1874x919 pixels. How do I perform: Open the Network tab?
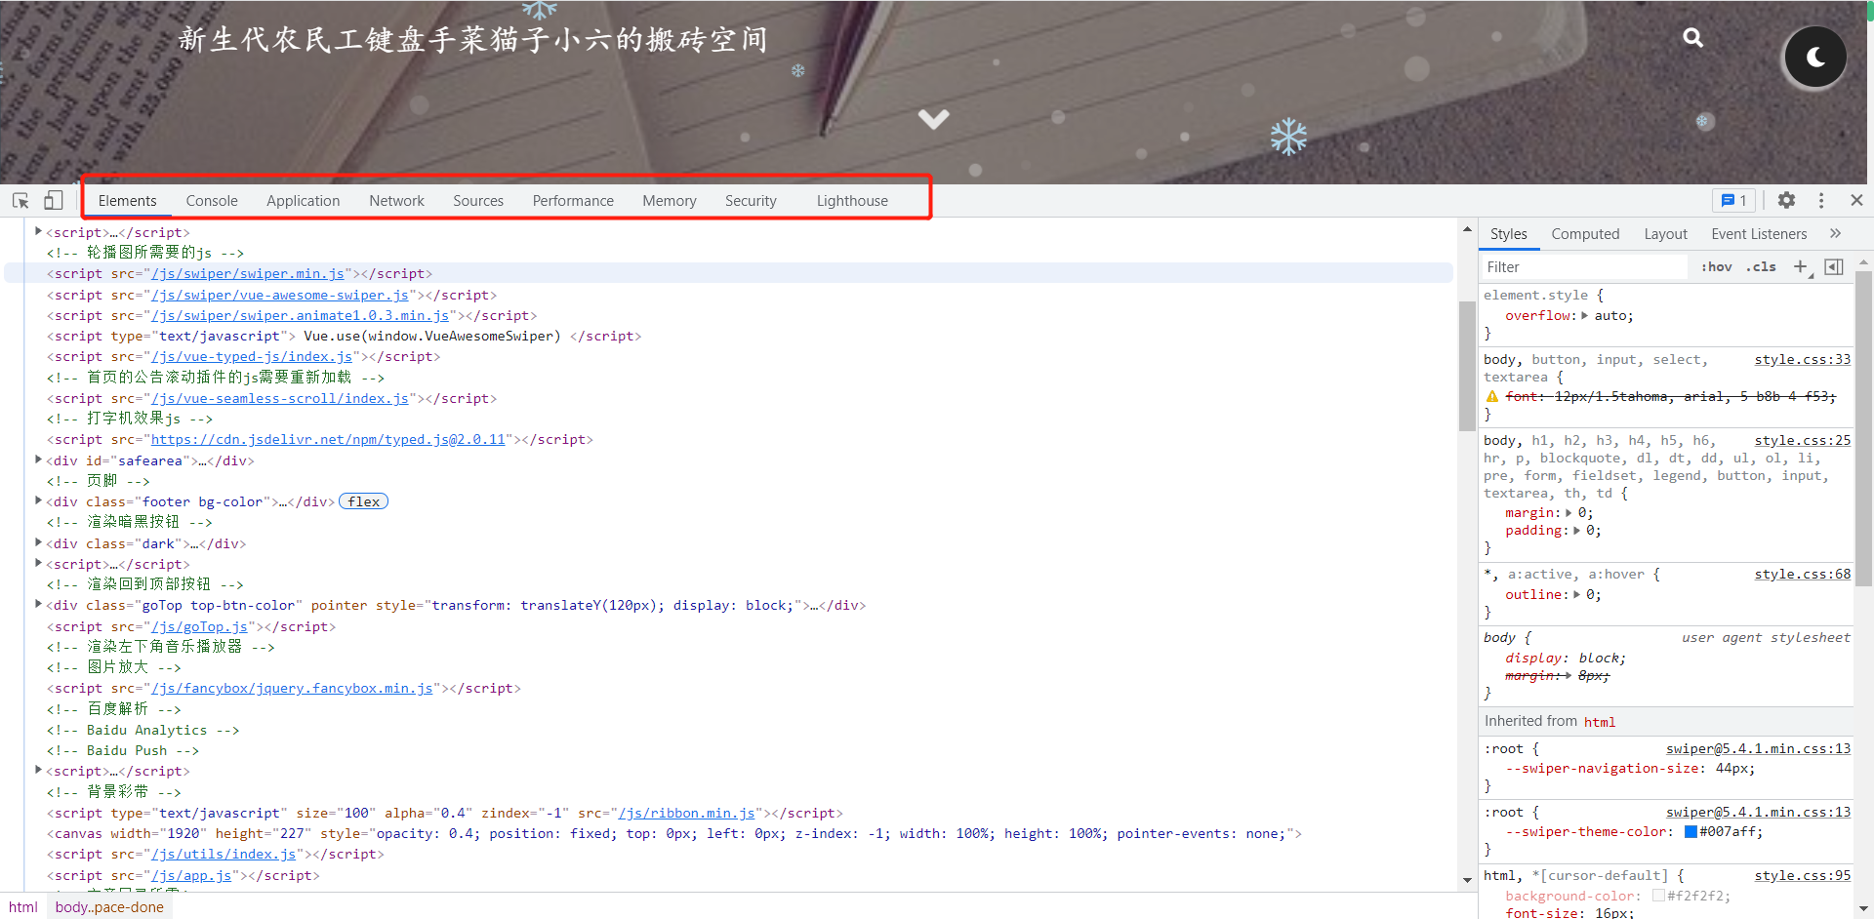(x=396, y=201)
